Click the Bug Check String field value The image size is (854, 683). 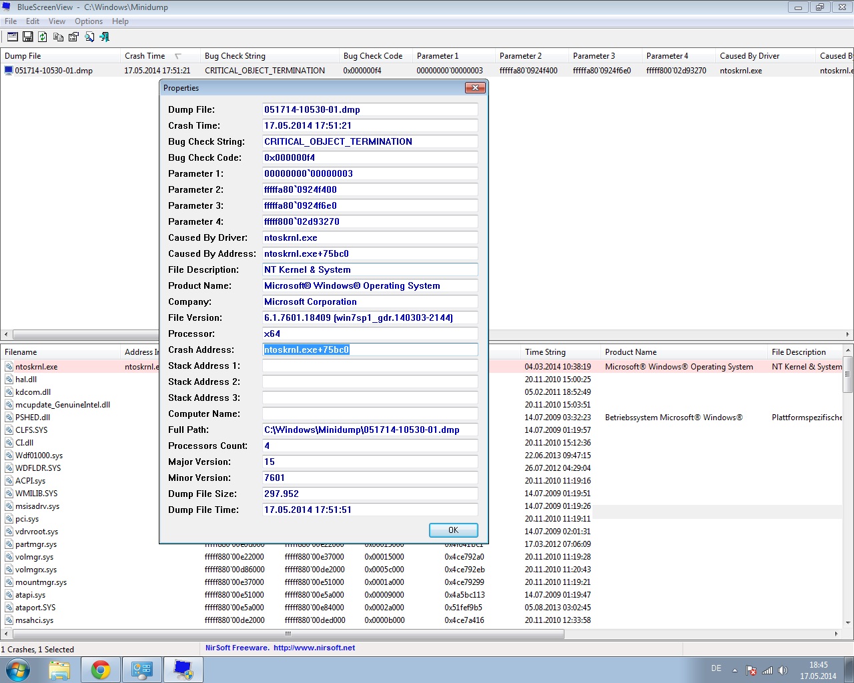coord(370,141)
